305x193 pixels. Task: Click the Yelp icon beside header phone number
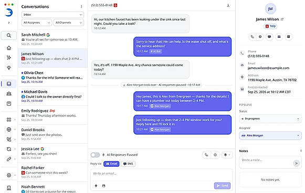pos(115,5)
